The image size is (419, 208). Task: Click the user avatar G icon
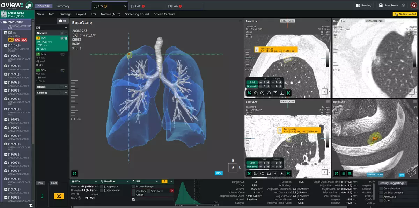click(413, 6)
